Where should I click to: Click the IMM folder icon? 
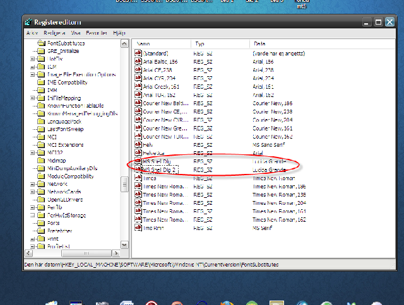(41, 90)
